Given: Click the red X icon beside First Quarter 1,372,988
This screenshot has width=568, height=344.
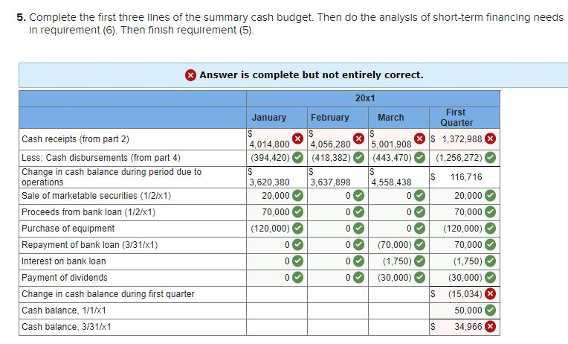Looking at the screenshot, I should 490,138.
